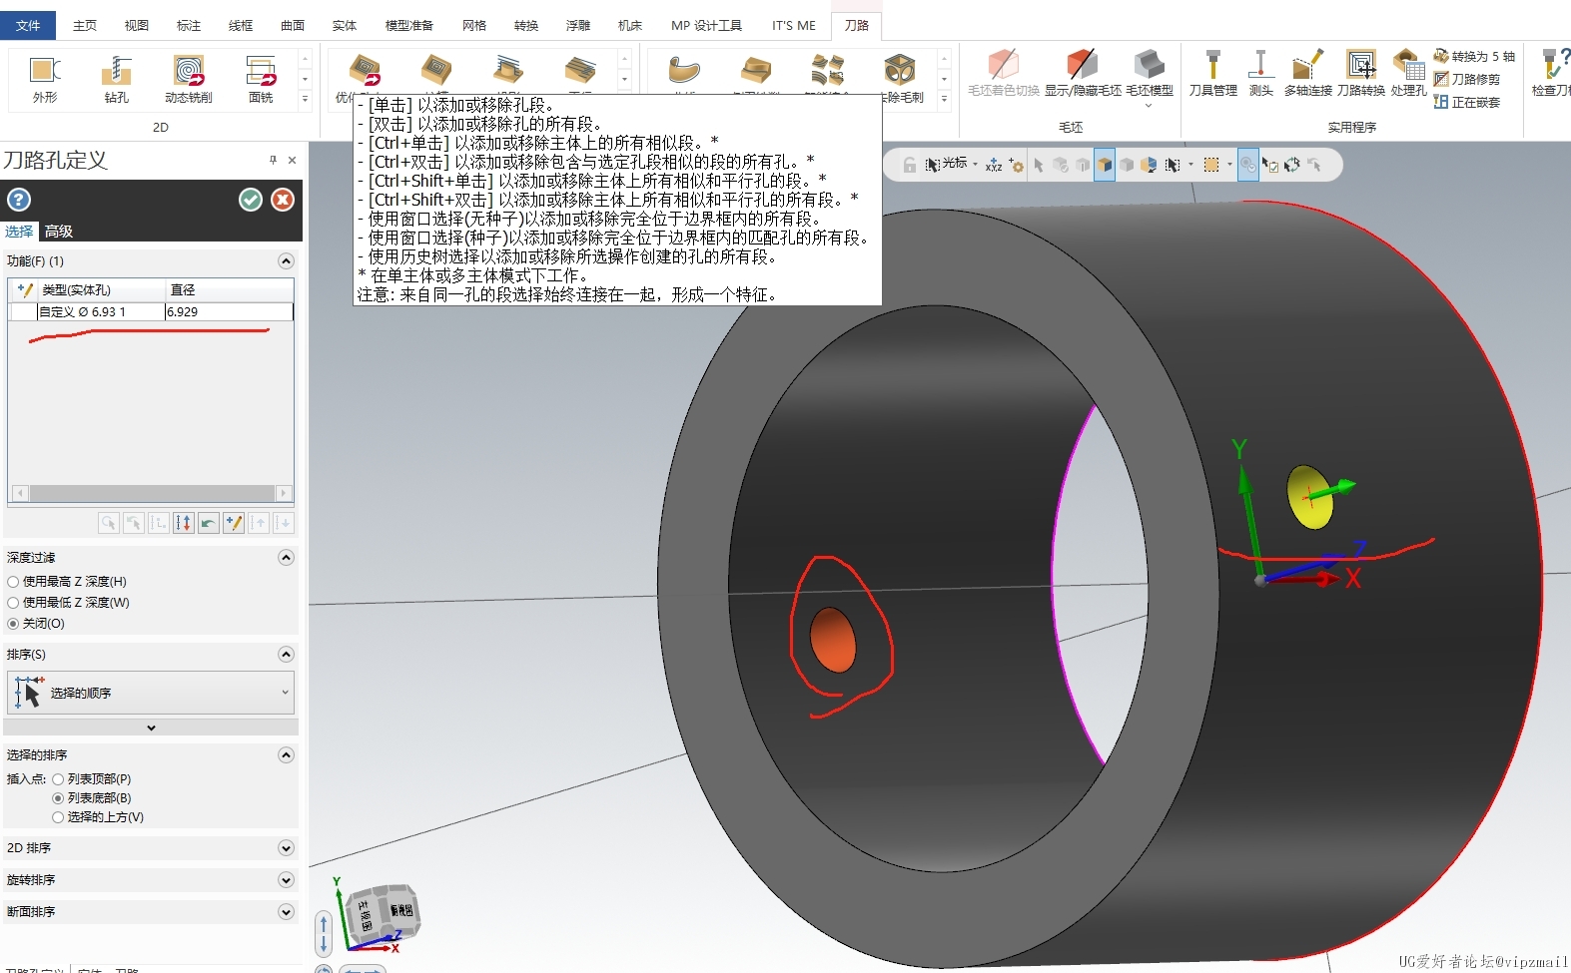Click the green circular arrows selection icon
1571x973 pixels.
(x=1292, y=165)
